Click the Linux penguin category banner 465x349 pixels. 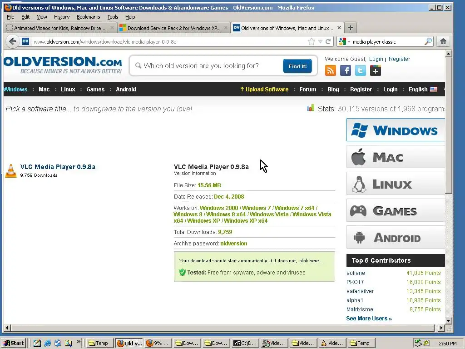[396, 184]
